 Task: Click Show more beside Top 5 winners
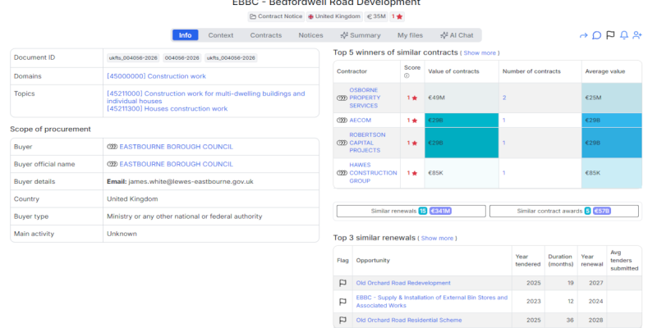point(480,53)
